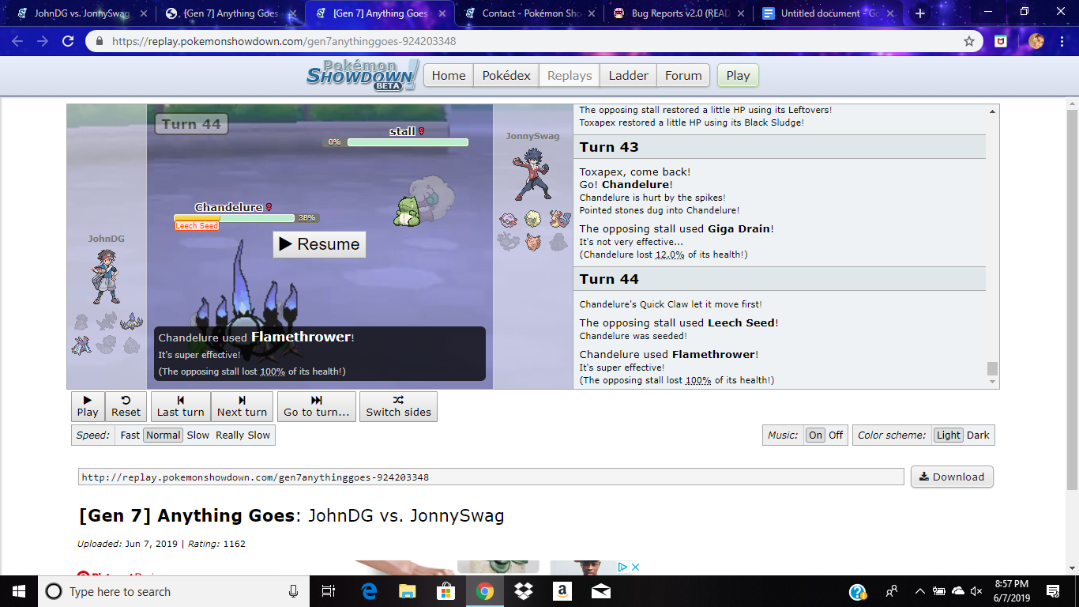Advance using the Next turn button
The image size is (1079, 607).
[x=242, y=406]
